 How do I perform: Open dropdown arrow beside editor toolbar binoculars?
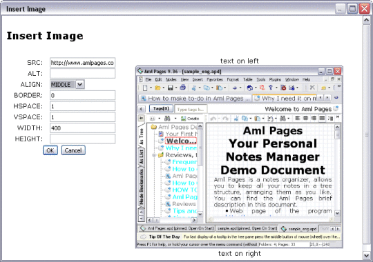click(x=288, y=119)
